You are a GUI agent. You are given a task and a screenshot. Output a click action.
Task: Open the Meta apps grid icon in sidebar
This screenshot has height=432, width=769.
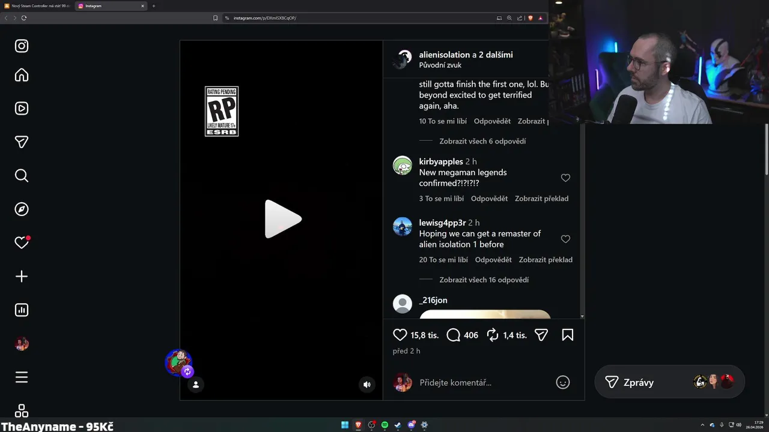[22, 411]
